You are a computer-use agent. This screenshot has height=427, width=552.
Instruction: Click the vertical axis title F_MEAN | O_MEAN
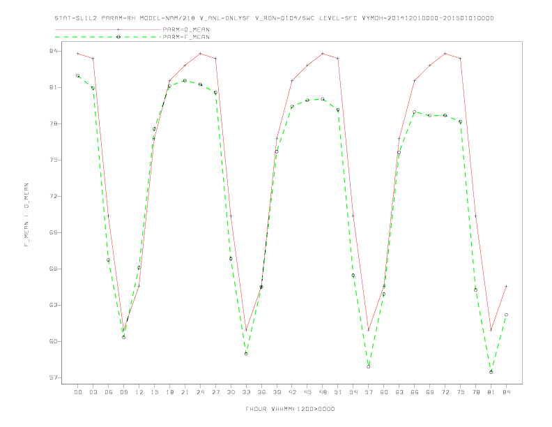point(26,215)
